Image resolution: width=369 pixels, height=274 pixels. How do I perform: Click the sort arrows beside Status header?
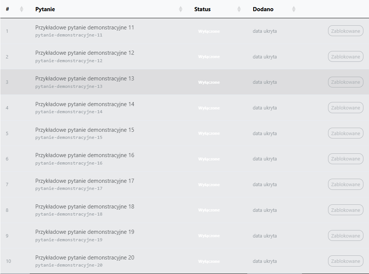(x=239, y=9)
